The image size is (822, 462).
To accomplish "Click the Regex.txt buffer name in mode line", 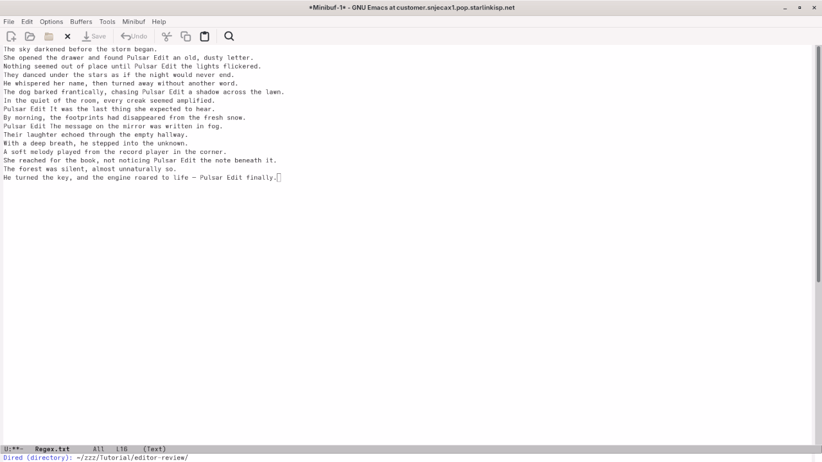I will coord(53,449).
